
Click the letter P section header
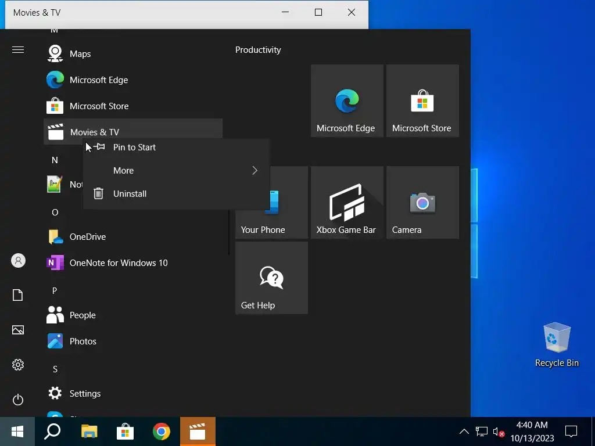(x=55, y=290)
